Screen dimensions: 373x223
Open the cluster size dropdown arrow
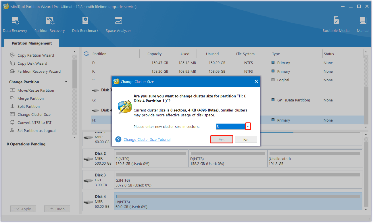pyautogui.click(x=248, y=126)
